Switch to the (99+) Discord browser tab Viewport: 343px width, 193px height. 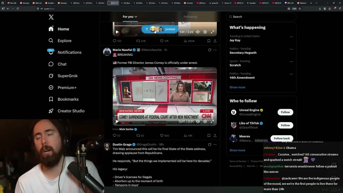coord(289,3)
